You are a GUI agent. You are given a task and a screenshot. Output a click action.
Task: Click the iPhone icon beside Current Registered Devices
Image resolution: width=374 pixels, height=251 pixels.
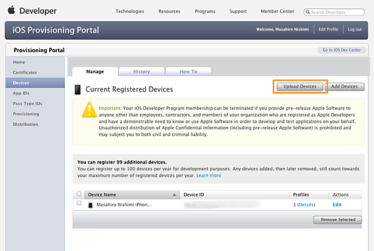(x=78, y=90)
